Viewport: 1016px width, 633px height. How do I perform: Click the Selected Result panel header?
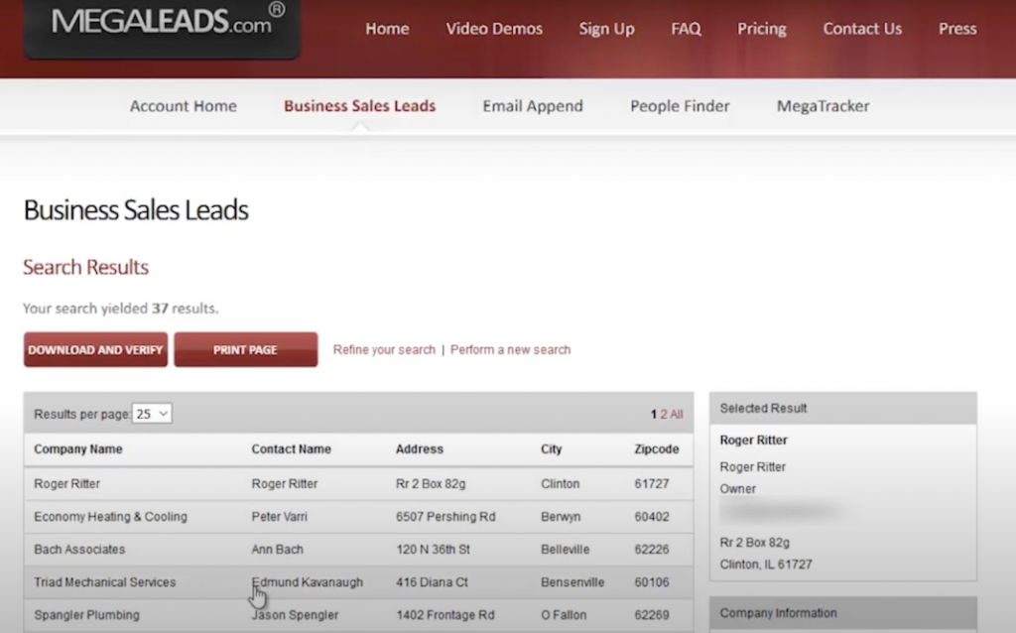843,408
